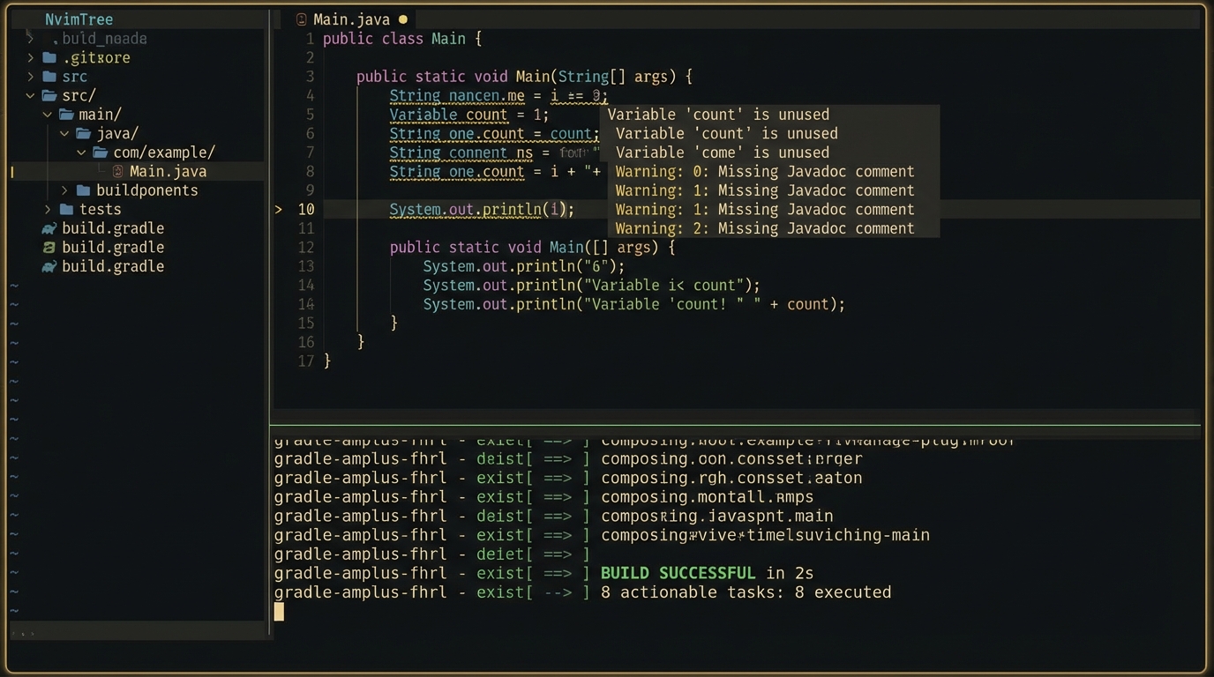Screen dimensions: 1214x677
Task: Collapse the main/ folder using its chevron
Action: tap(48, 115)
